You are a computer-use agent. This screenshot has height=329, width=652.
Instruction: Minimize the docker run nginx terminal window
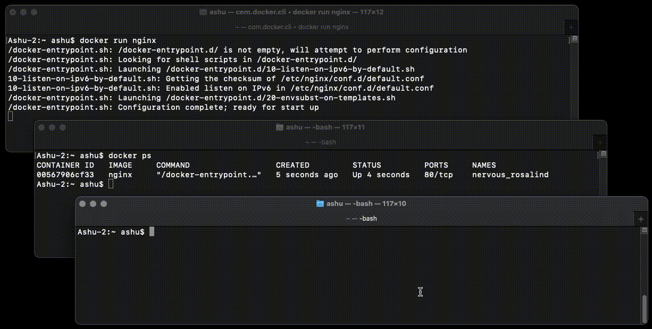coord(24,12)
